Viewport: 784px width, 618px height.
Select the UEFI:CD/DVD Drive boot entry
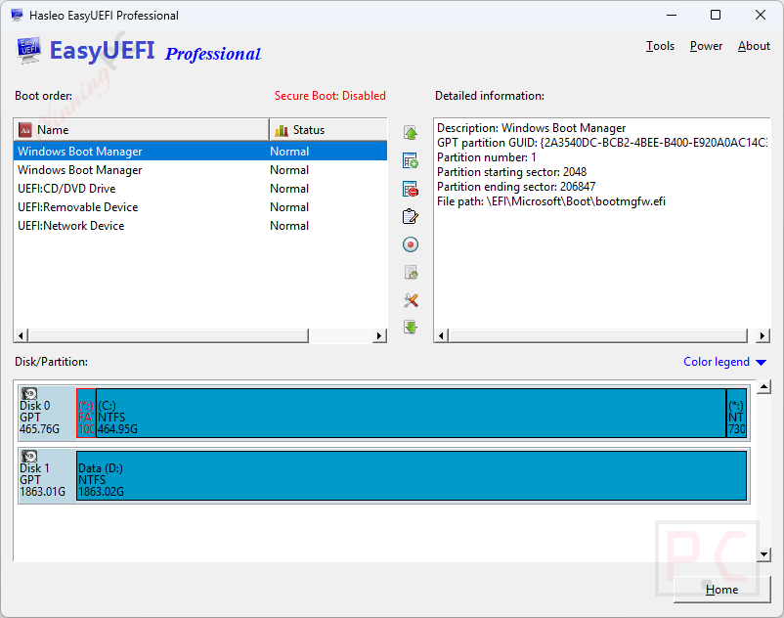(x=200, y=189)
